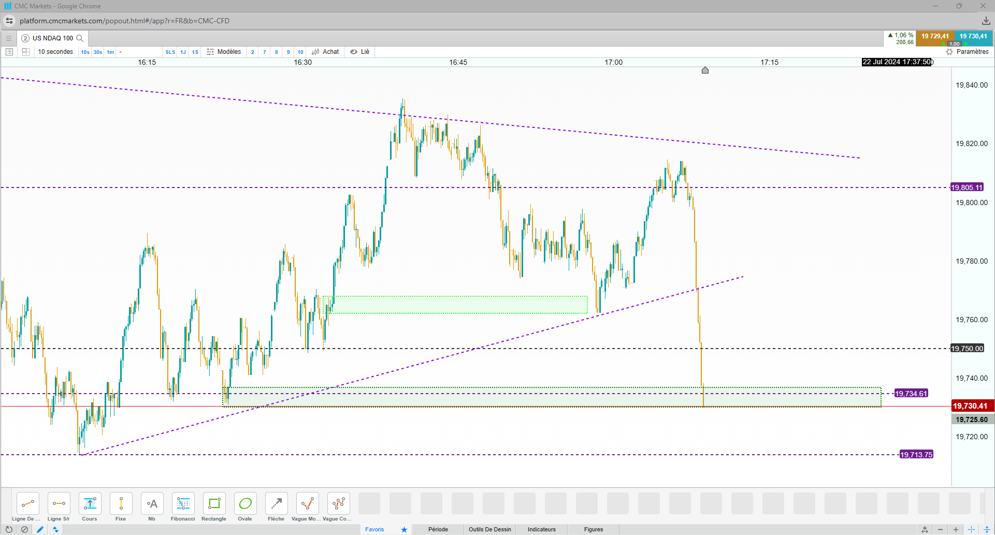The width and height of the screenshot is (995, 535).
Task: Open the Favoris tab
Action: tap(374, 529)
